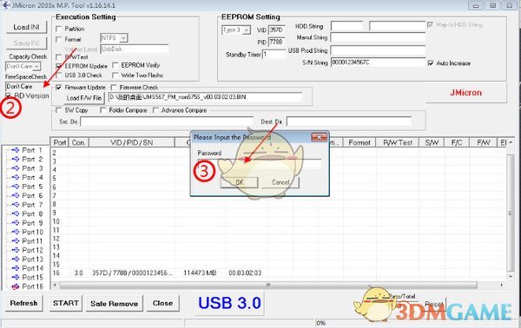This screenshot has width=521, height=328.
Task: Click the connected Port 16 USB icon
Action: (16, 286)
